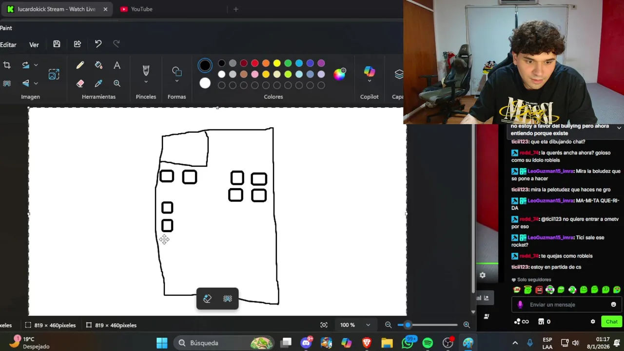624x351 pixels.
Task: Expand the Copilot dropdown
Action: tap(369, 81)
